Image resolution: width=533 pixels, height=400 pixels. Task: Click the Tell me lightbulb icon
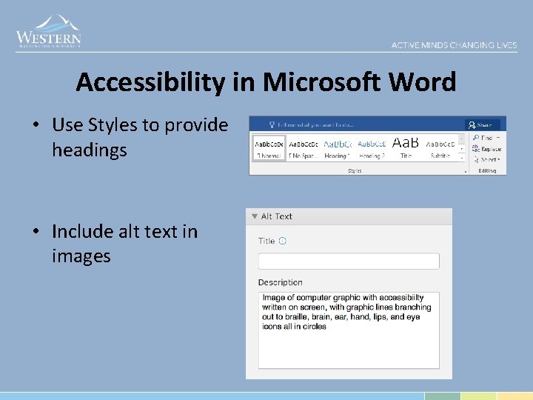tap(272, 125)
